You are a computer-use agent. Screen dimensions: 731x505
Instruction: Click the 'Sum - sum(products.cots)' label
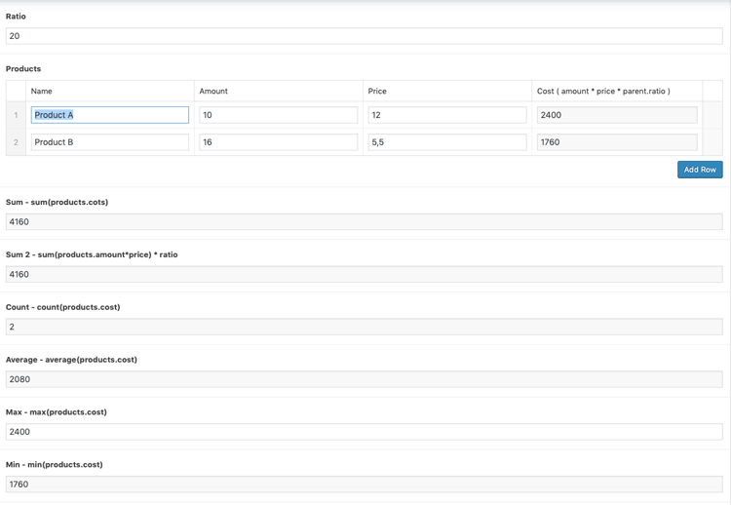coord(57,202)
